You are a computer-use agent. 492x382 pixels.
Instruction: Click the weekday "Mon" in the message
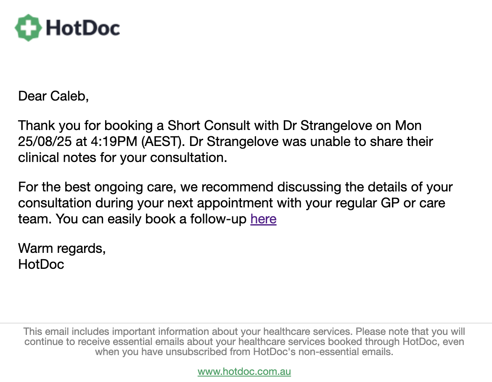(x=408, y=126)
